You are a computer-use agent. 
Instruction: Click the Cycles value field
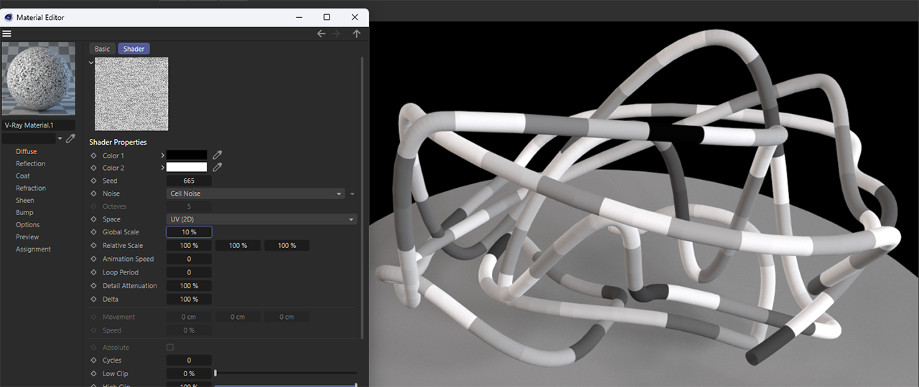(x=189, y=360)
